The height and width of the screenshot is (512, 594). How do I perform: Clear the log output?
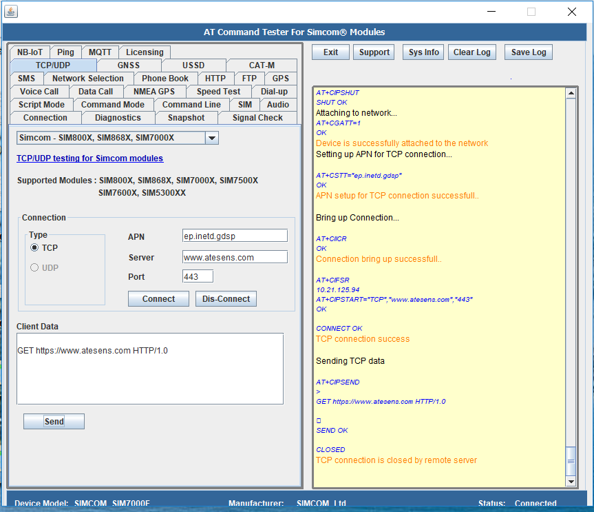[x=472, y=52]
